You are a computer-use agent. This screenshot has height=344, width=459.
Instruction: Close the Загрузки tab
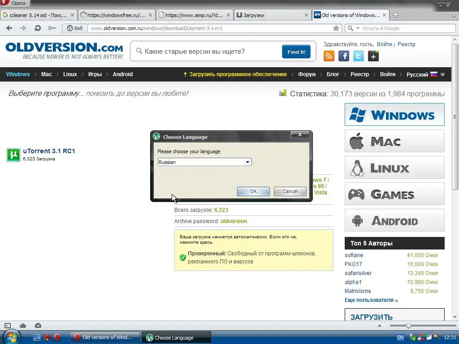pos(306,15)
